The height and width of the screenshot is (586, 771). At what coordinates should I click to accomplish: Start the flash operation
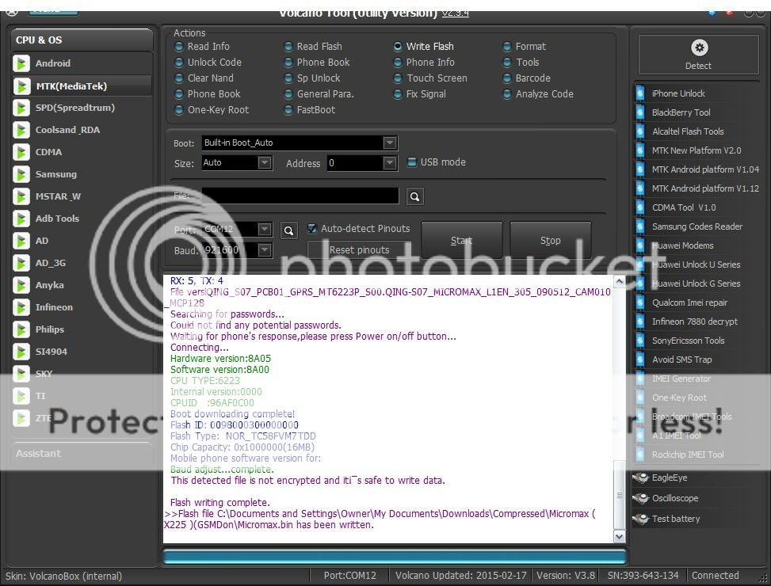click(x=462, y=240)
